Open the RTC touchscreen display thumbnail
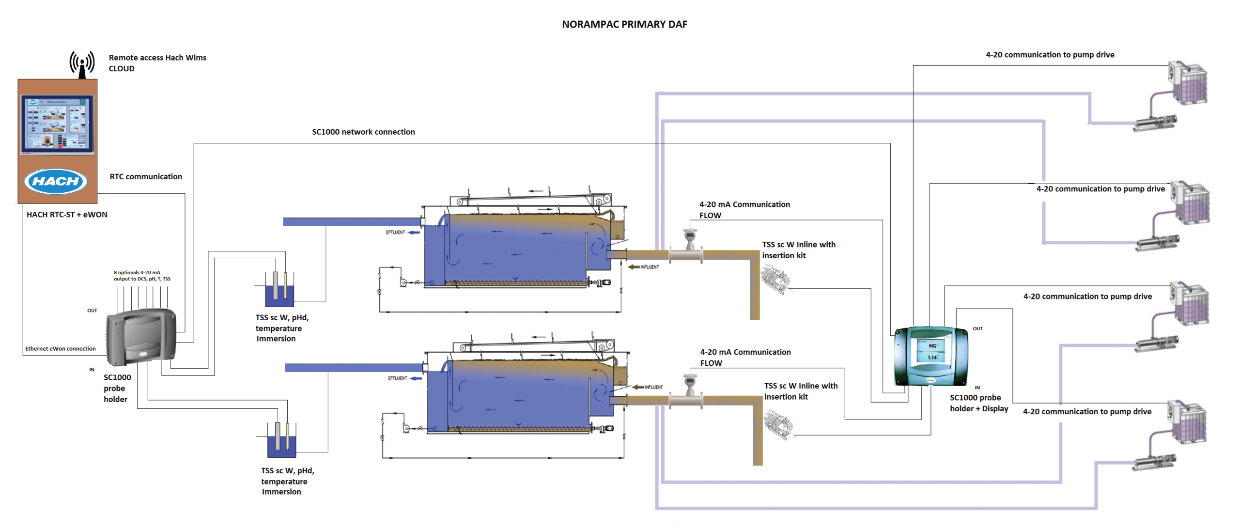The height and width of the screenshot is (529, 1240). click(x=57, y=124)
